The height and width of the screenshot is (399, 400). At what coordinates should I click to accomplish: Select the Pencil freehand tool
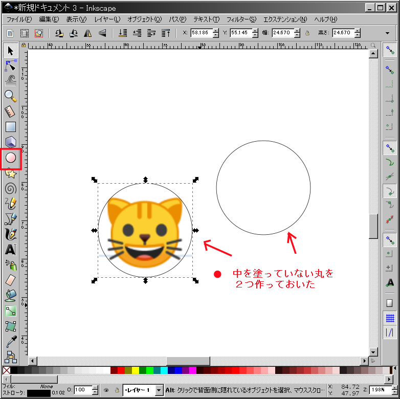pyautogui.click(x=10, y=204)
